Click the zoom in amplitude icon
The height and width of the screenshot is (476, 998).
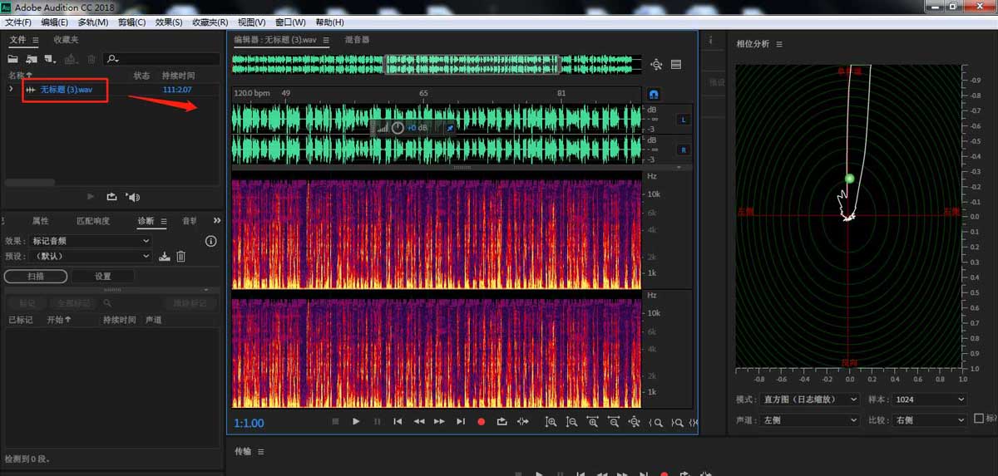click(x=551, y=422)
